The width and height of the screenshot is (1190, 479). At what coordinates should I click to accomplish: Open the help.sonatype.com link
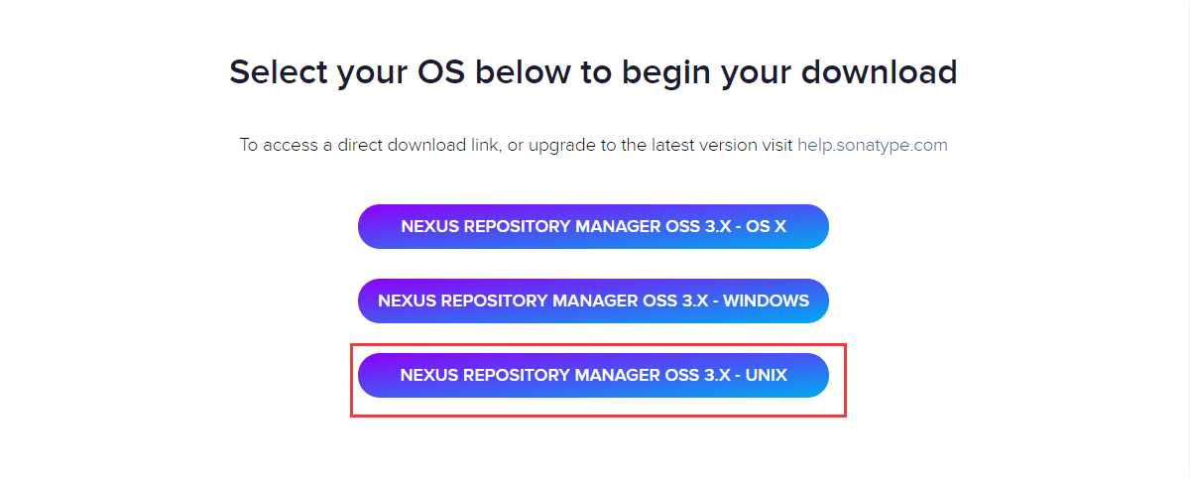pos(872,145)
